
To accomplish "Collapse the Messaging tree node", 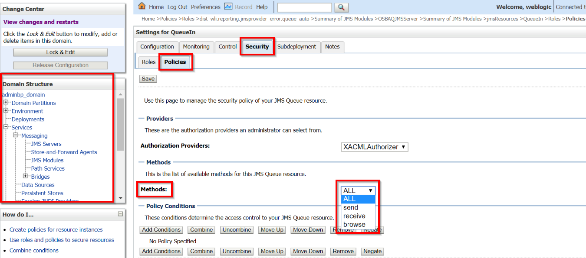I will pyautogui.click(x=16, y=135).
